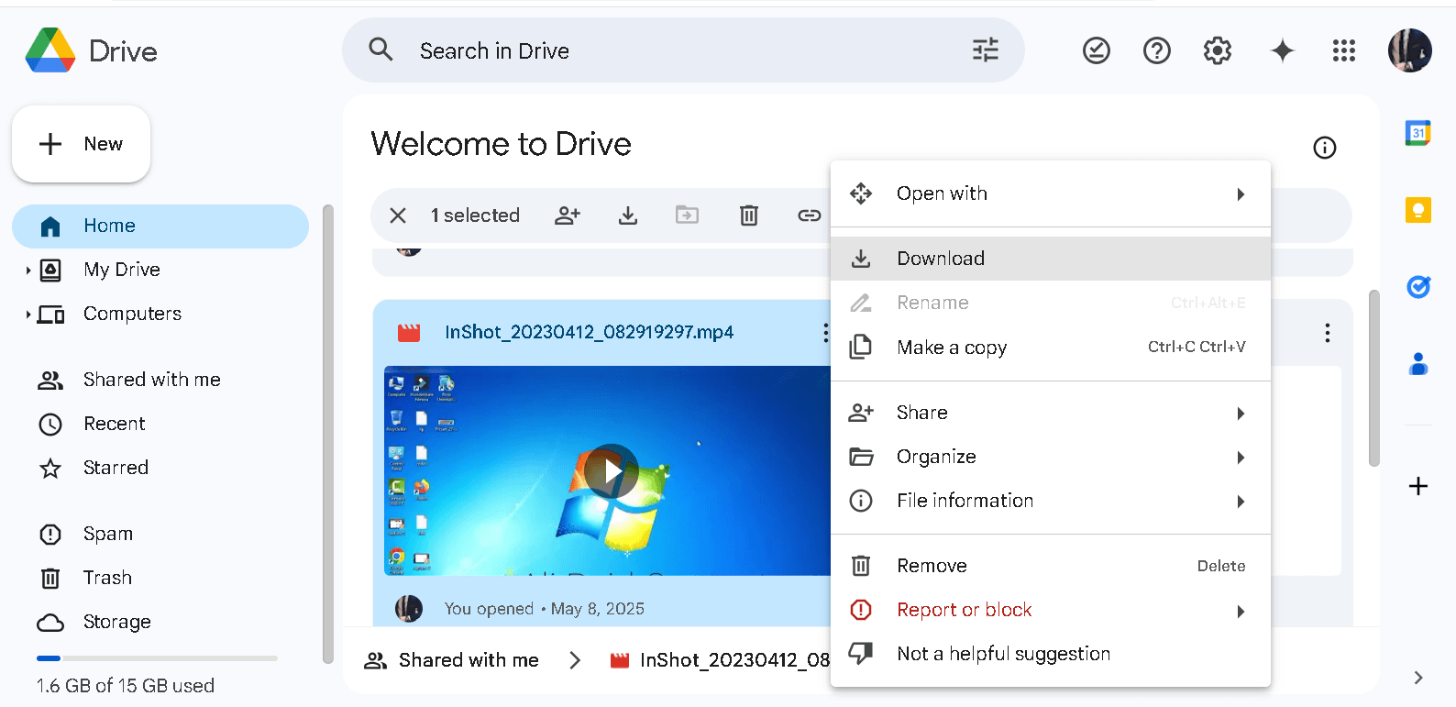
Task: Click the main content vertical scrollbar
Action: [x=1373, y=379]
